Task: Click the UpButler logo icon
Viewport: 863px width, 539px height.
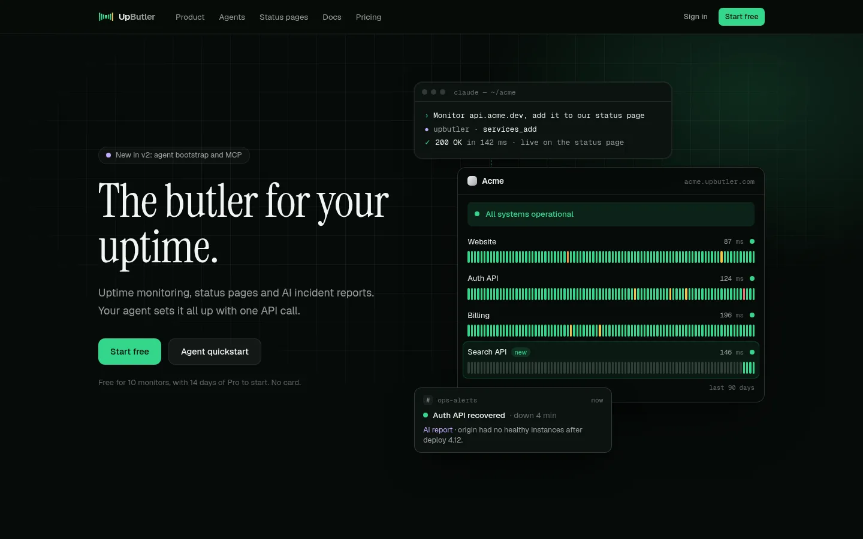Action: pos(106,17)
